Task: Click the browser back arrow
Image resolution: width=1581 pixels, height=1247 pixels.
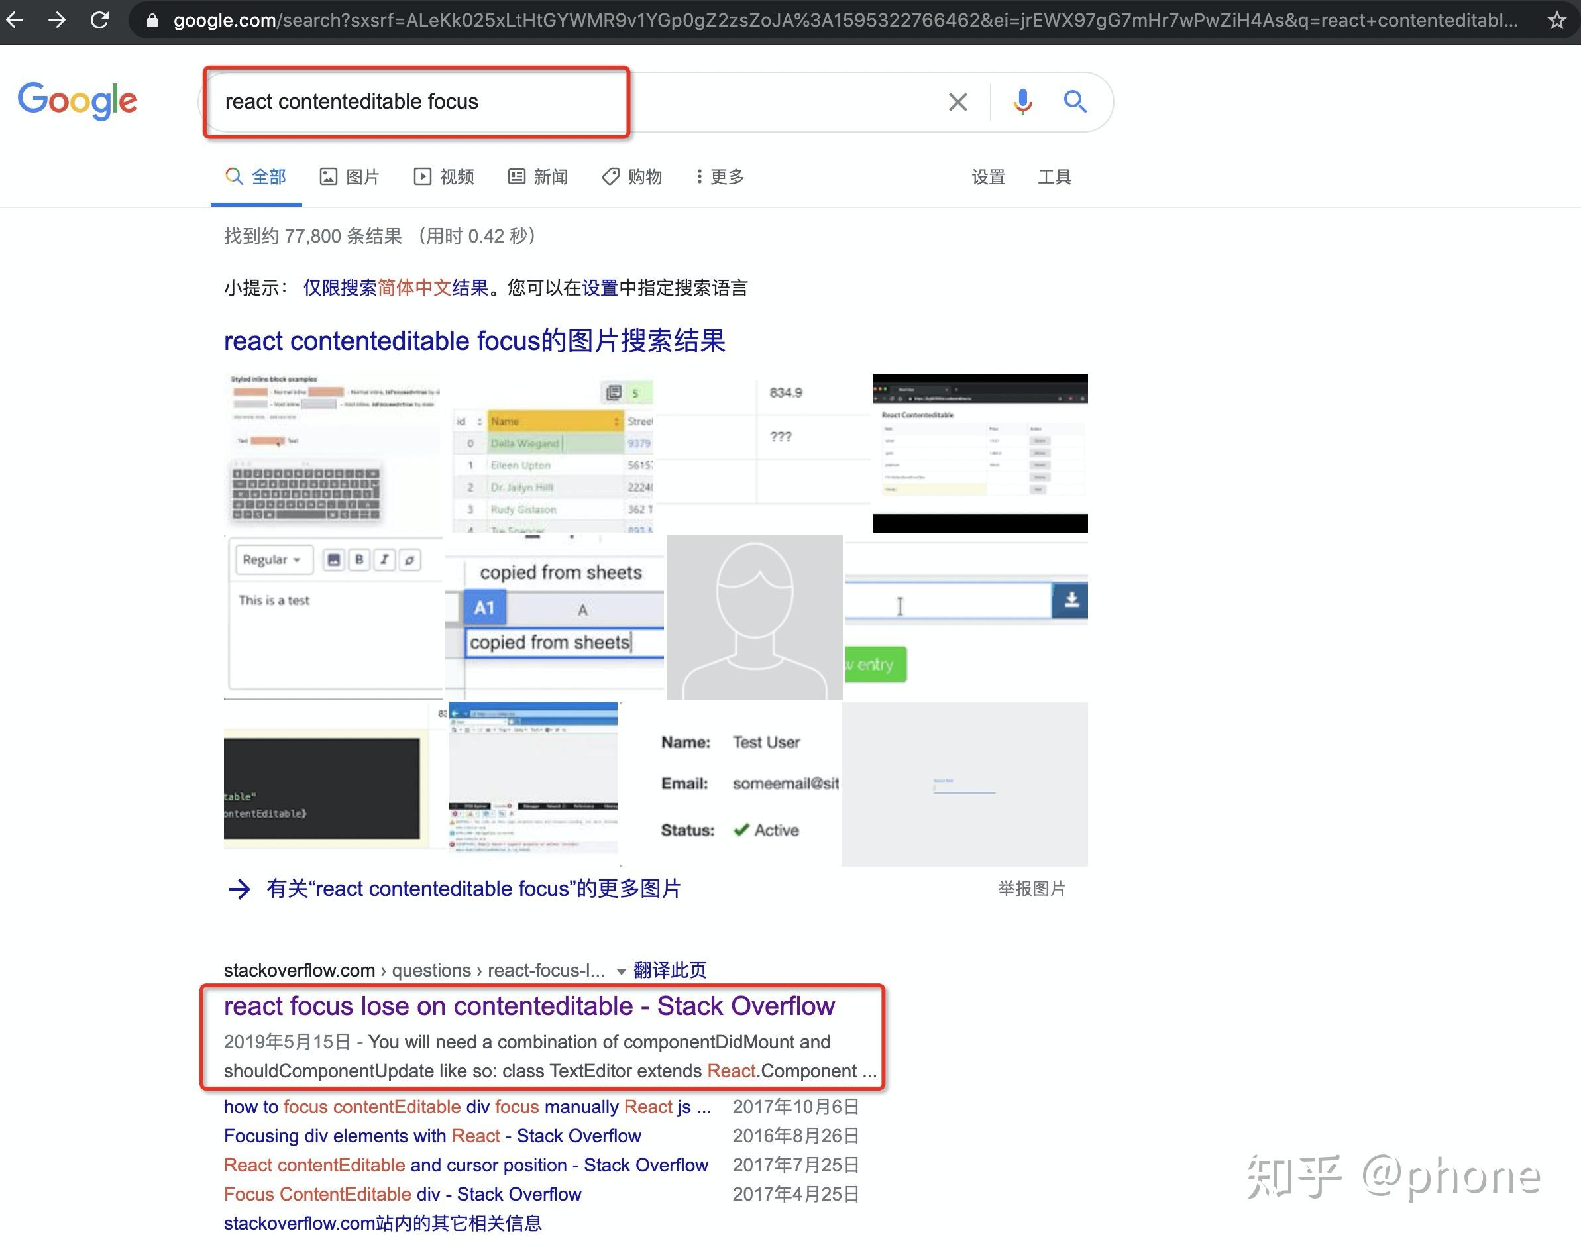Action: [x=15, y=20]
